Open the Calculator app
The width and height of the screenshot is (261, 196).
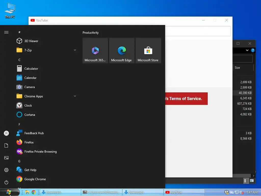pos(47,68)
